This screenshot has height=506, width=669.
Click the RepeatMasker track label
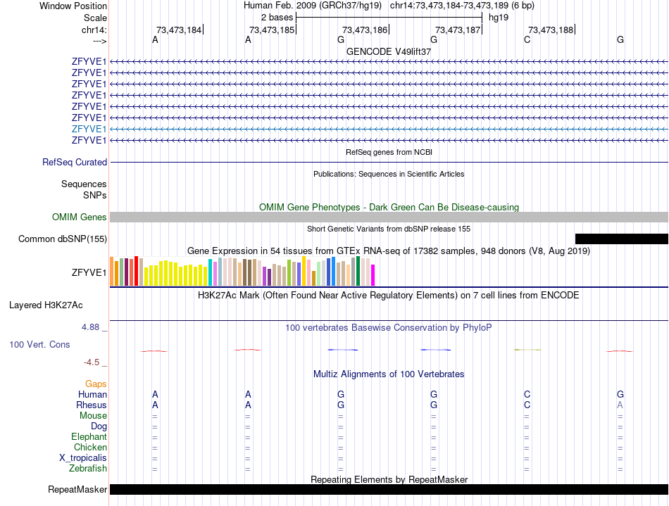pyautogui.click(x=77, y=489)
